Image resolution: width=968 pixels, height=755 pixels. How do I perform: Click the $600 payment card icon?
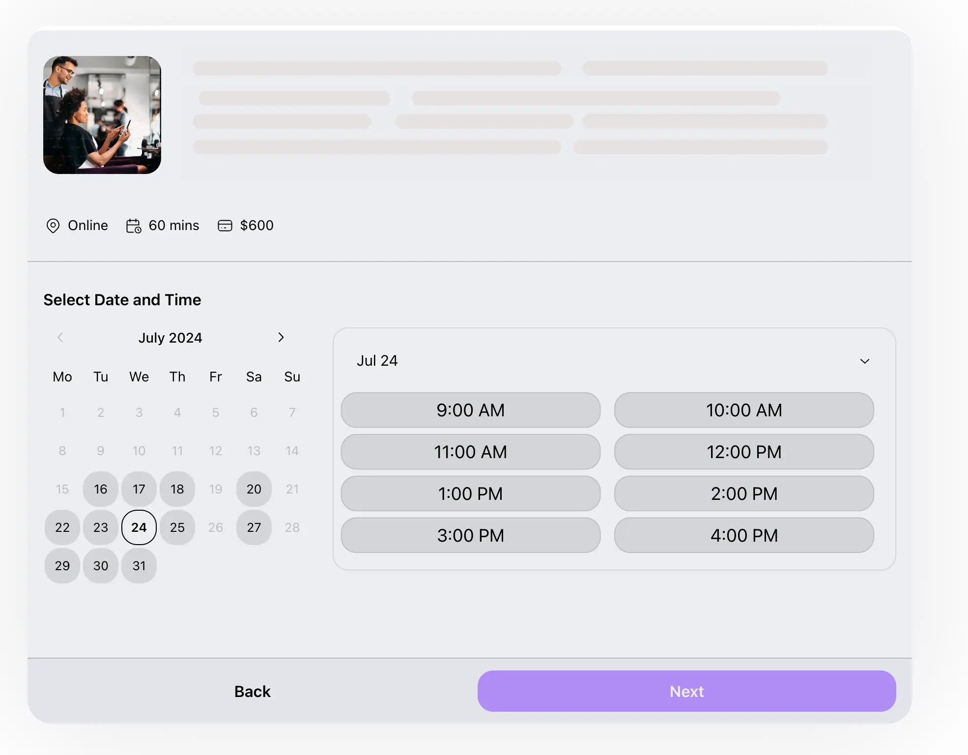pyautogui.click(x=225, y=226)
